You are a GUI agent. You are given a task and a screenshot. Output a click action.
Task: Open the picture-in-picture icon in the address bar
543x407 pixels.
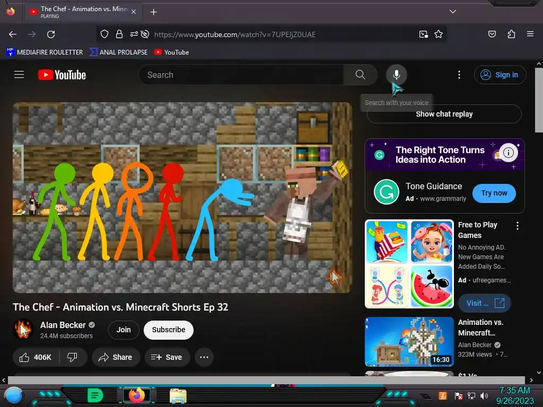pyautogui.click(x=424, y=34)
